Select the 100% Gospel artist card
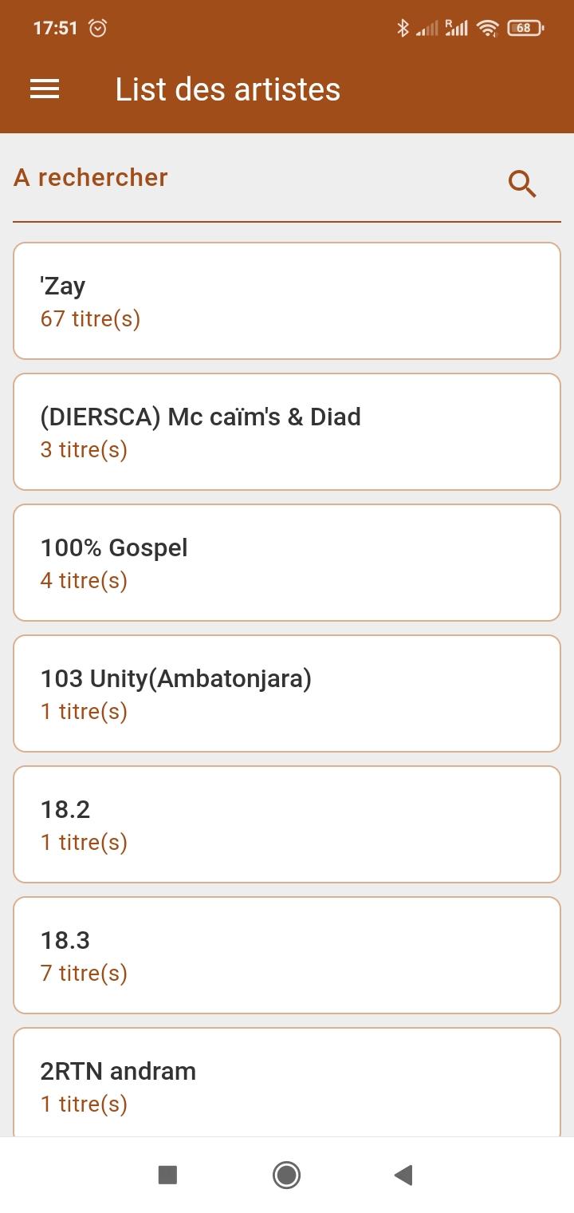The width and height of the screenshot is (574, 1213). (287, 563)
